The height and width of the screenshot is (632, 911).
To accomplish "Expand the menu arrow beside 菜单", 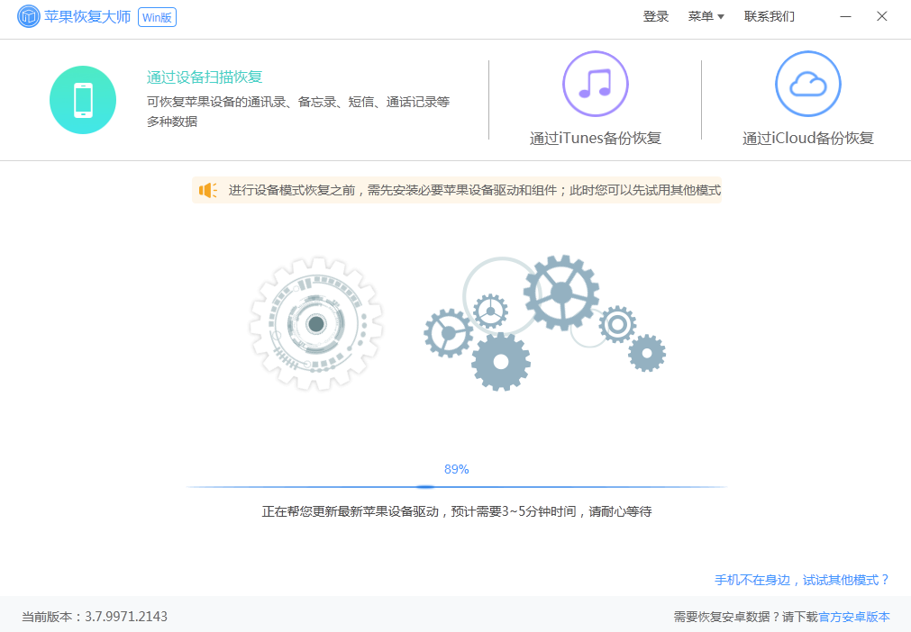I will coord(721,16).
